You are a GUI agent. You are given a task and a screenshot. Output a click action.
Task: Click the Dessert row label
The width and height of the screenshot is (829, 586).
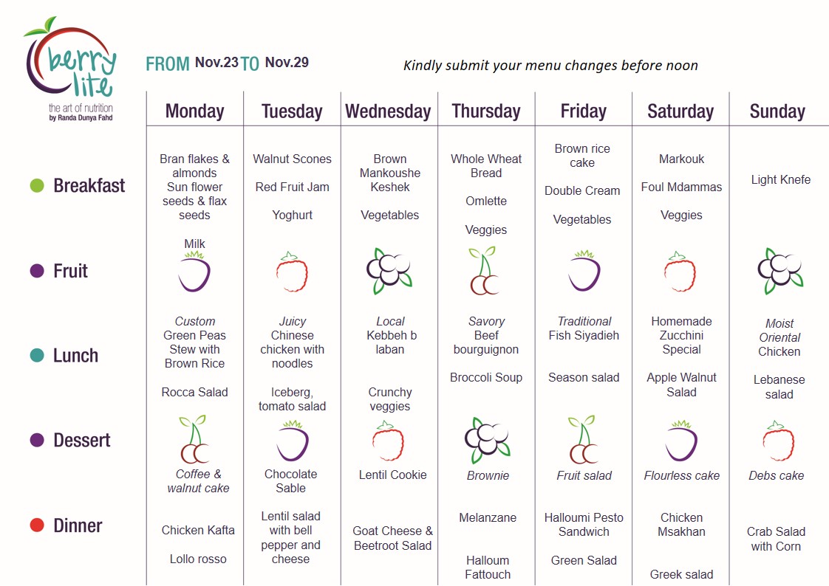[82, 441]
